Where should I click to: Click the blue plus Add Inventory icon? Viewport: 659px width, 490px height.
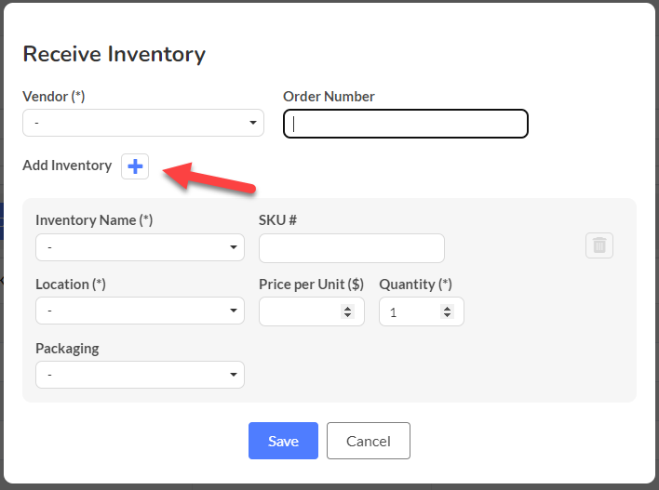[135, 166]
